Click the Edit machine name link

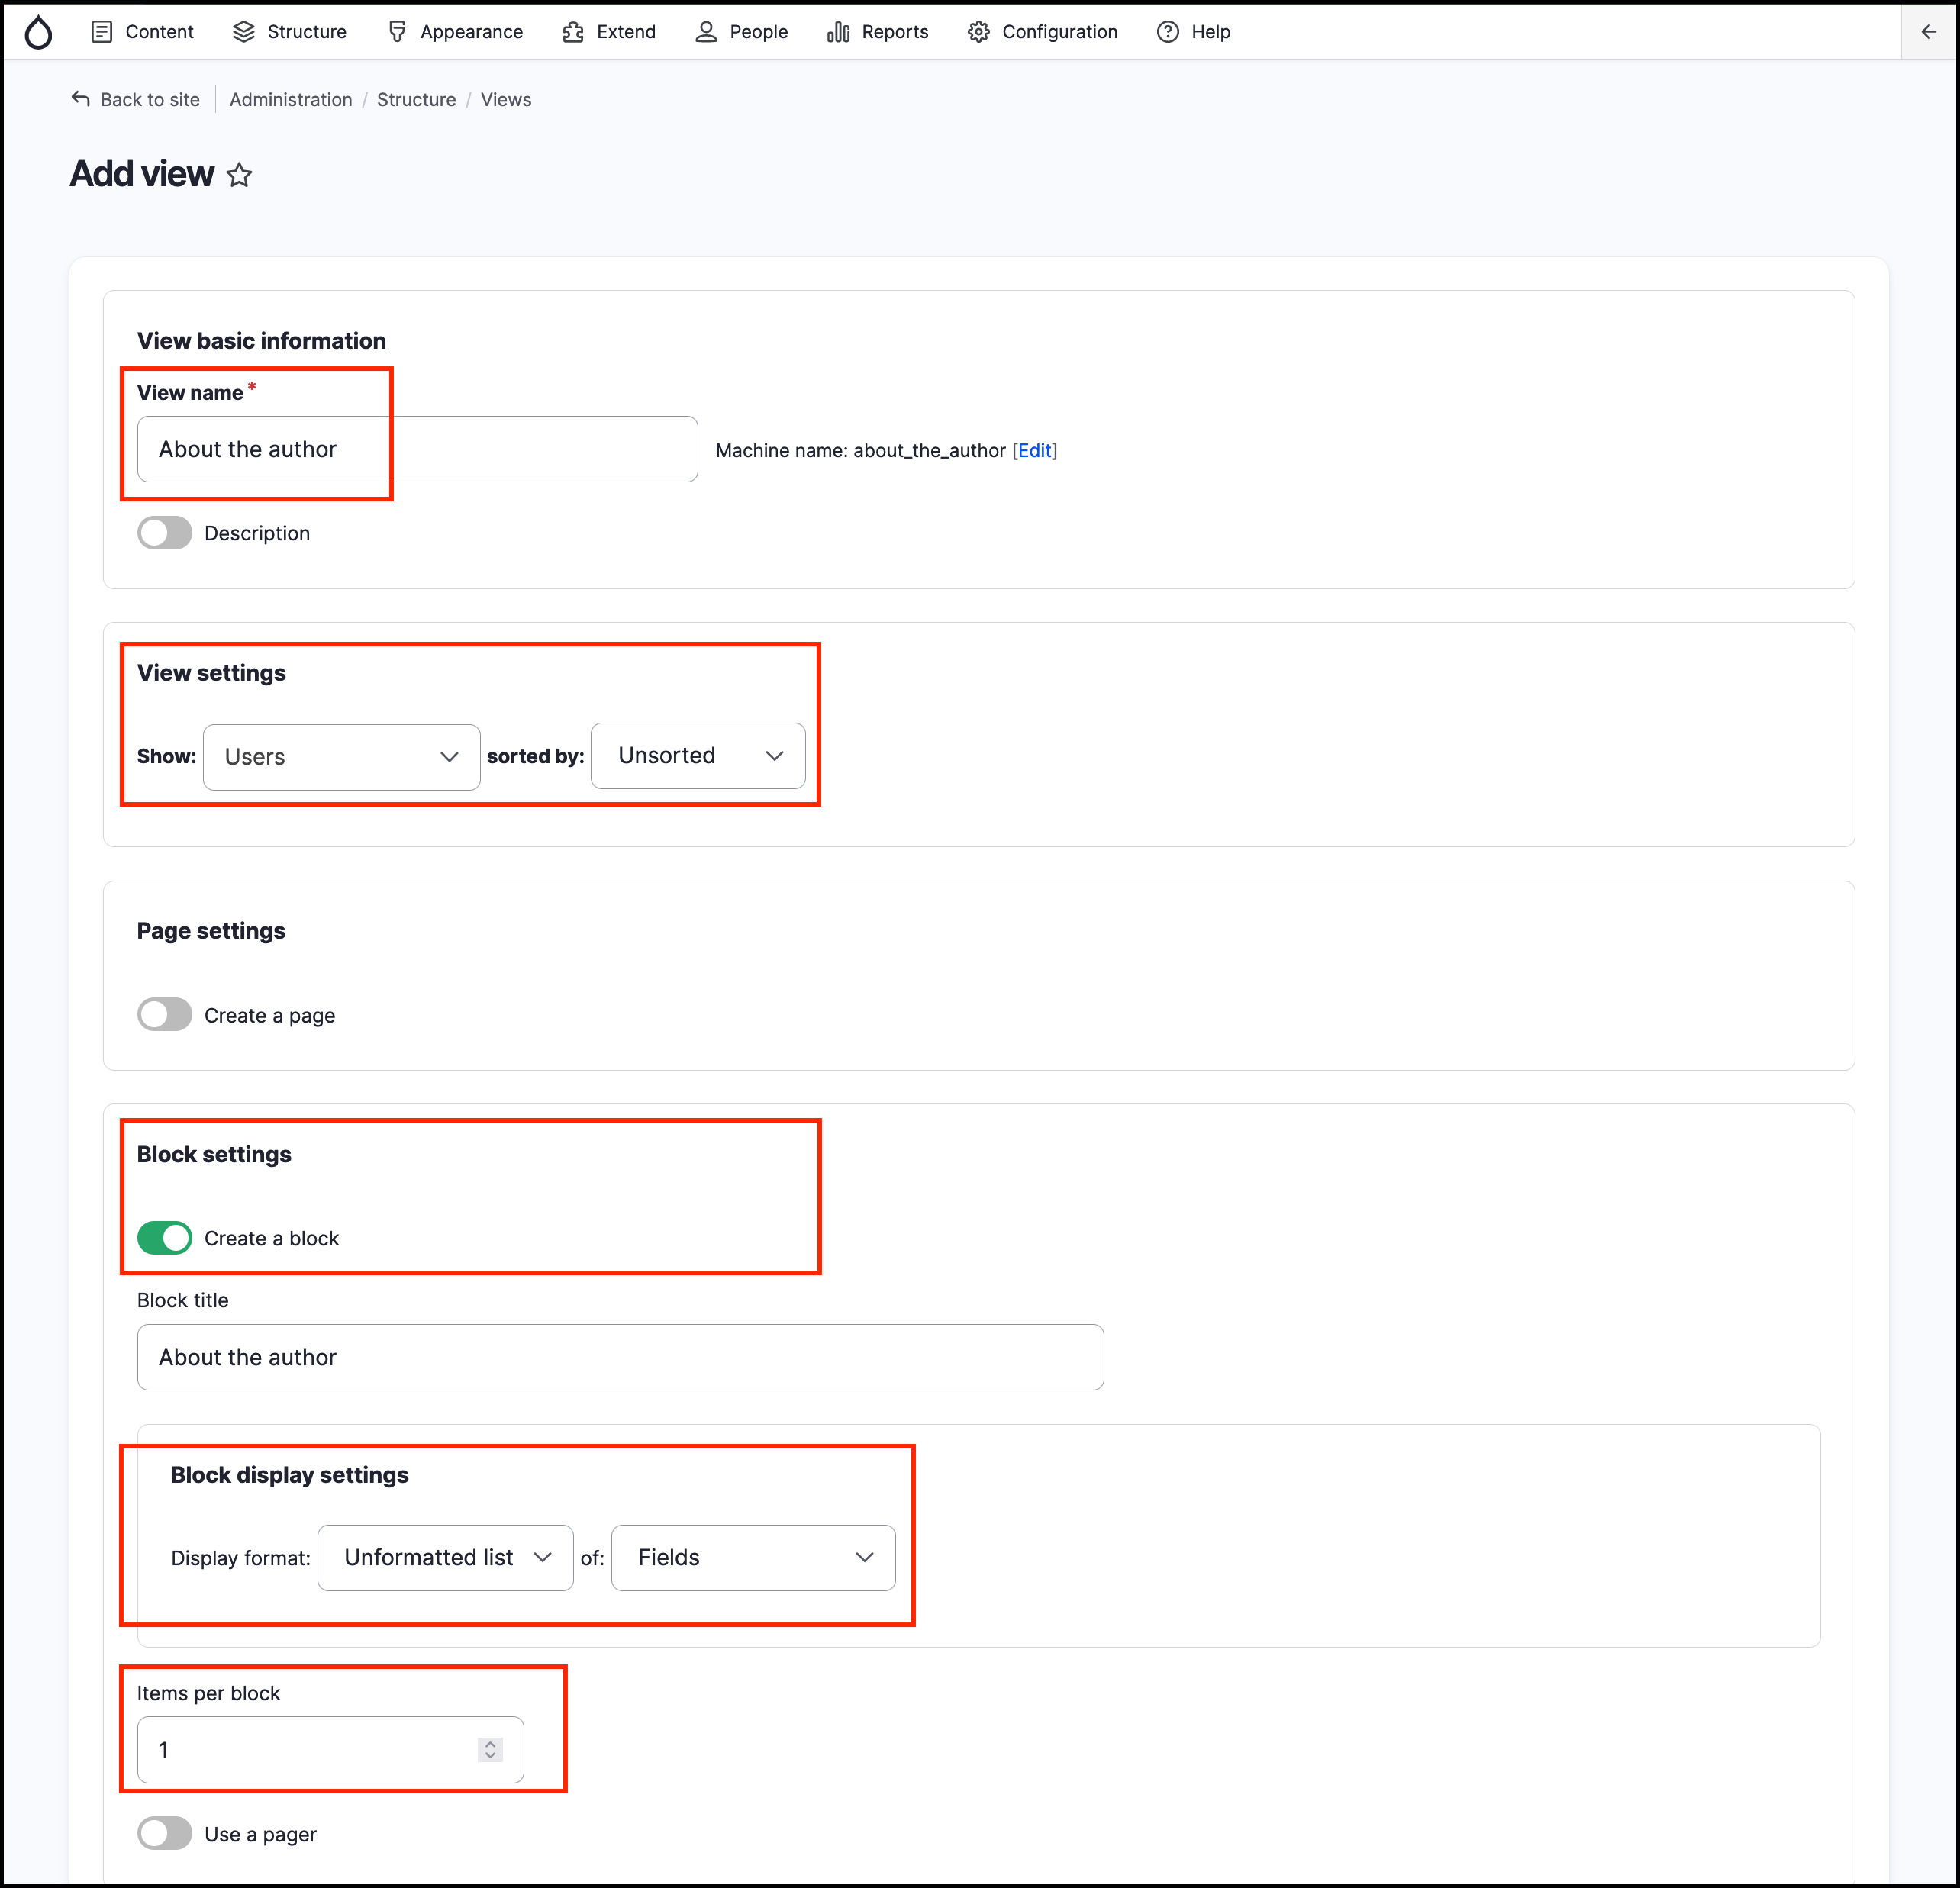1034,450
